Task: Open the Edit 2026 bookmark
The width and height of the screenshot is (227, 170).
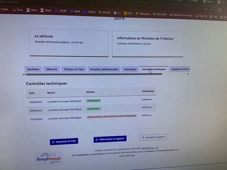Action: click(160, 14)
